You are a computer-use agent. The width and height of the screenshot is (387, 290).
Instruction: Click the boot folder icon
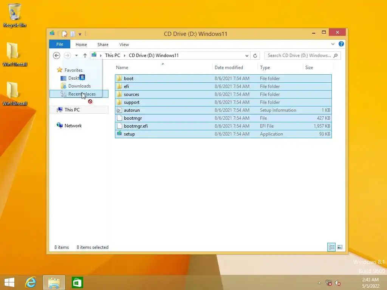pyautogui.click(x=119, y=79)
